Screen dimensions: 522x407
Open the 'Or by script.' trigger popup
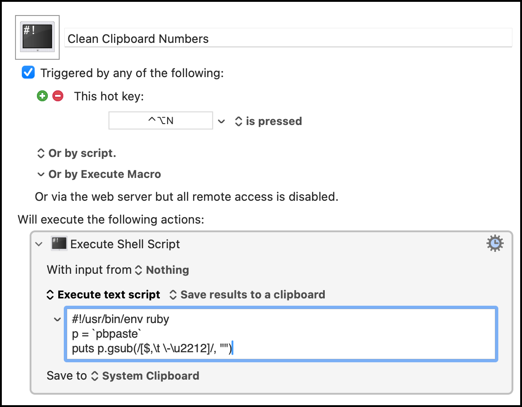coord(76,153)
